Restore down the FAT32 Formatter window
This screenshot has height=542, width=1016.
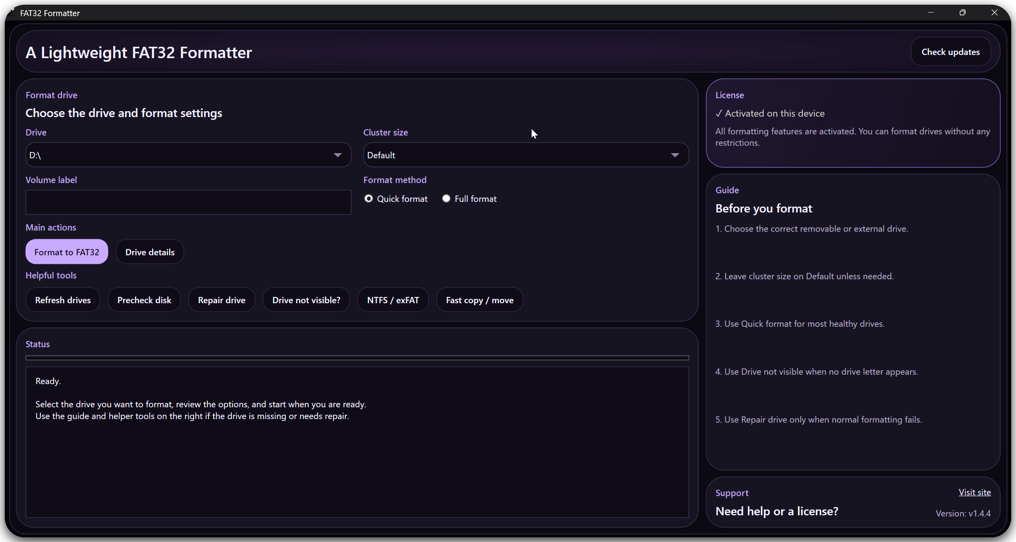(x=963, y=13)
